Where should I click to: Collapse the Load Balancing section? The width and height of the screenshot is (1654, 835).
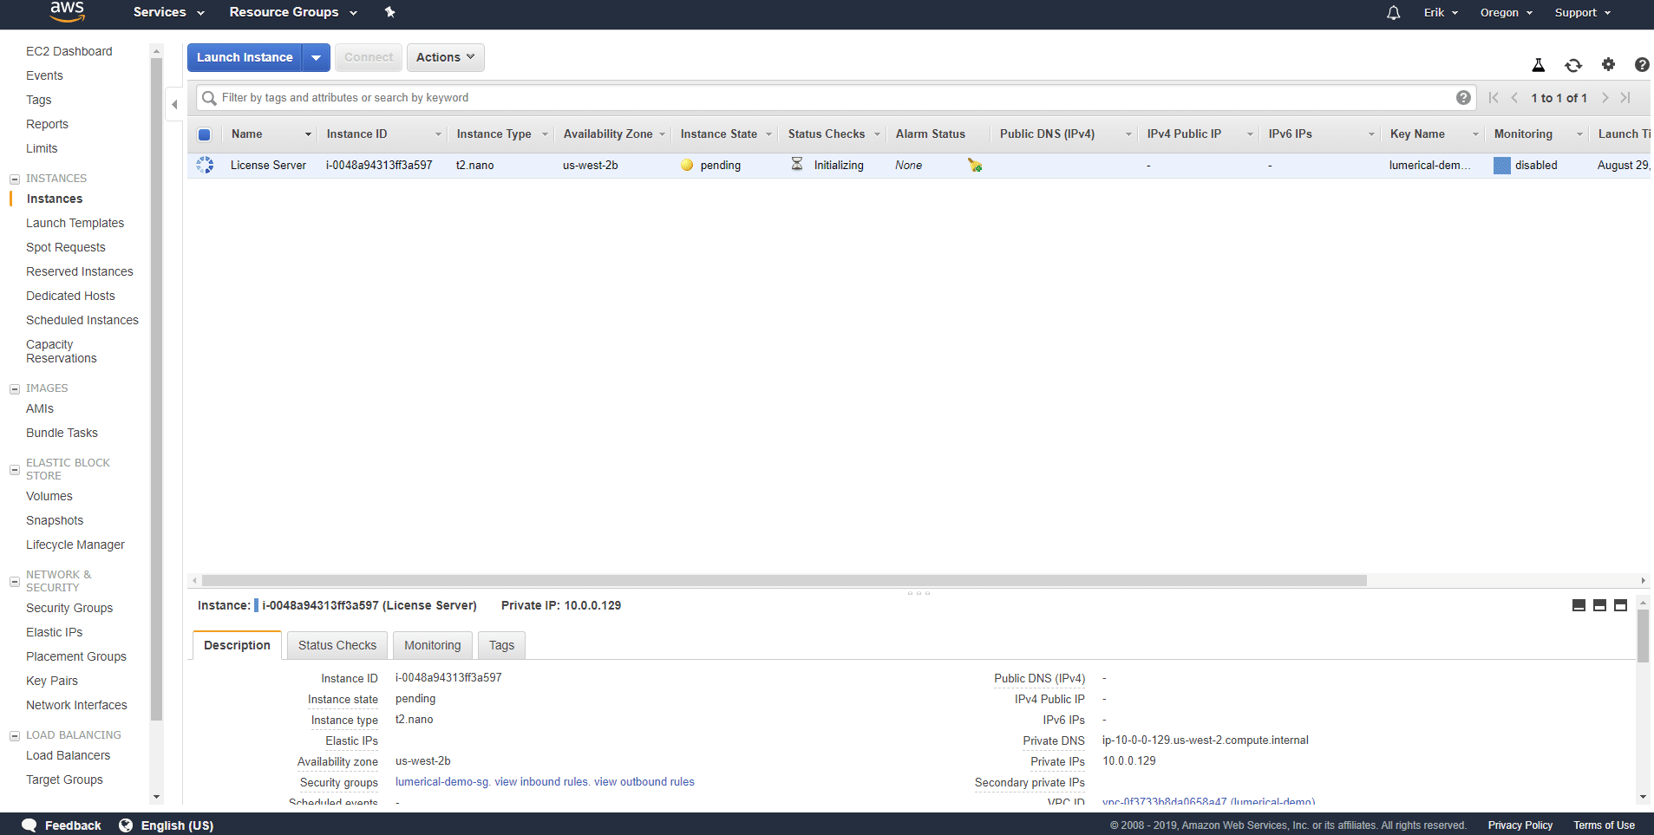click(15, 735)
